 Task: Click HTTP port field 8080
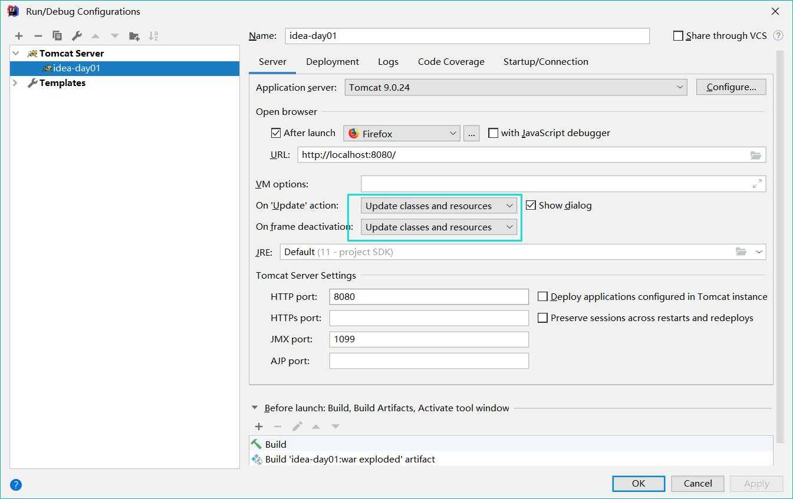click(x=429, y=296)
